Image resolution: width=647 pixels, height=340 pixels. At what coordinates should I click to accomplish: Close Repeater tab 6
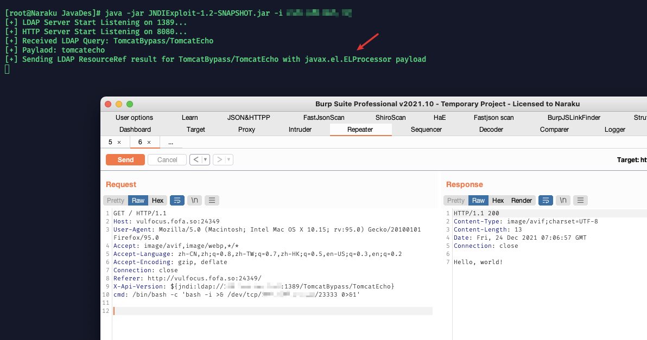[x=149, y=142]
